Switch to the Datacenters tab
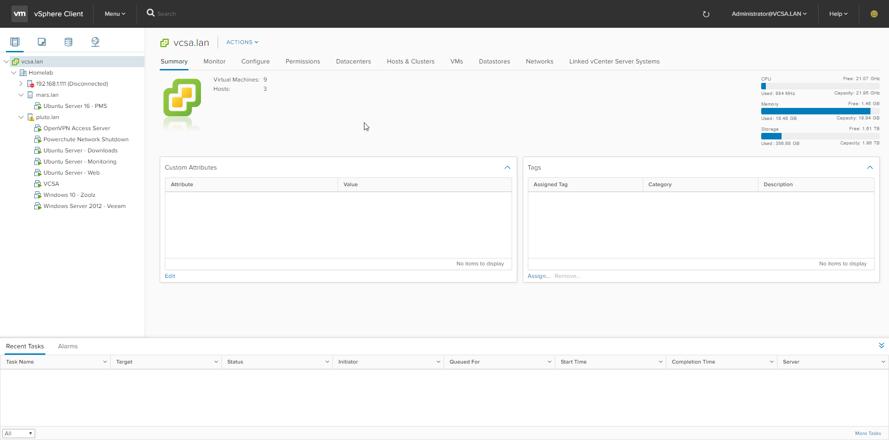The height and width of the screenshot is (440, 889). [x=353, y=62]
